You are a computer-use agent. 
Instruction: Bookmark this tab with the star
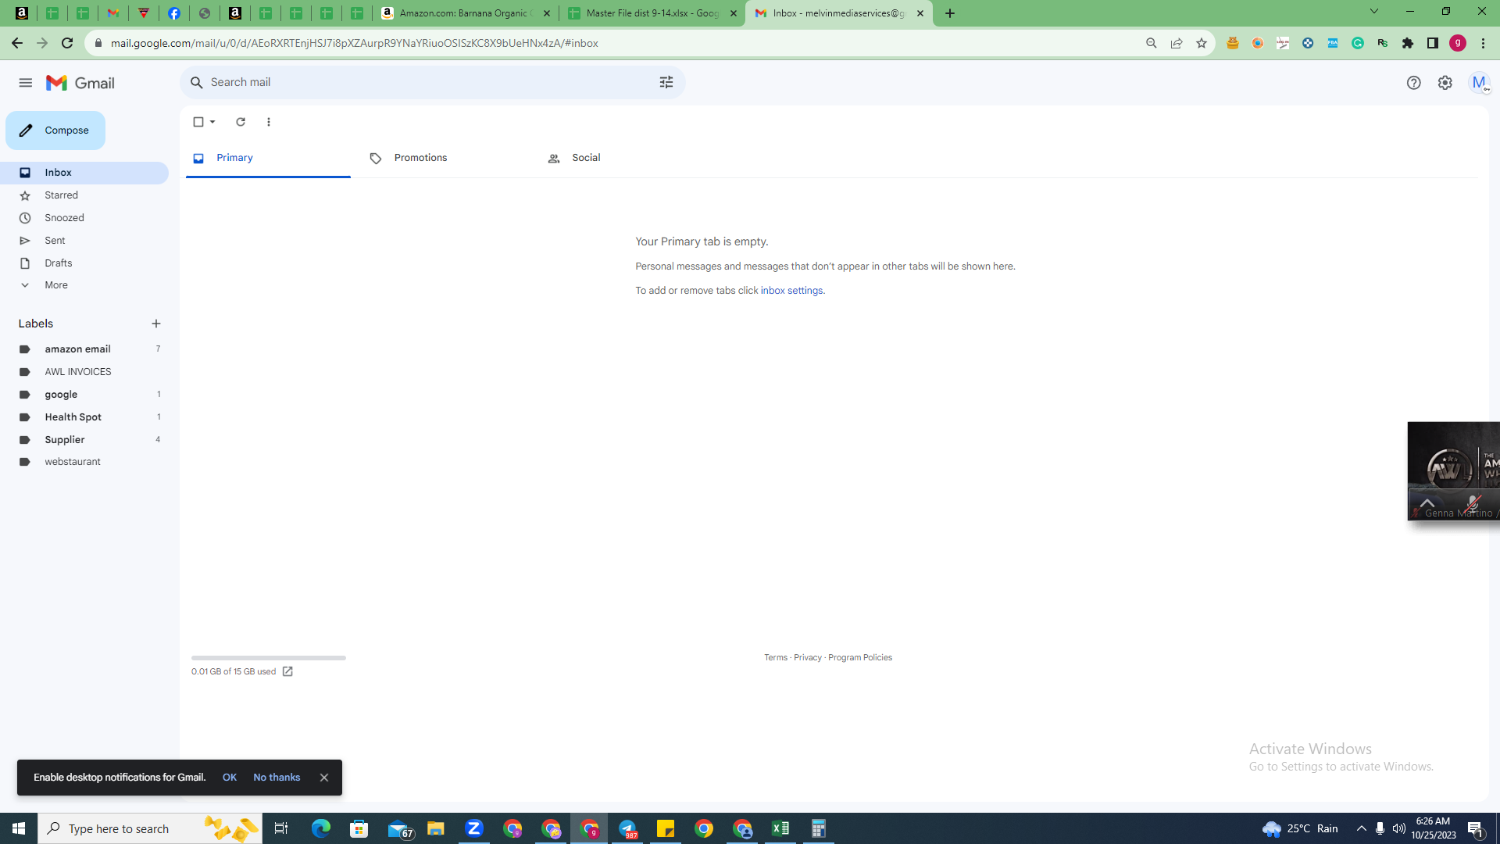(1202, 43)
